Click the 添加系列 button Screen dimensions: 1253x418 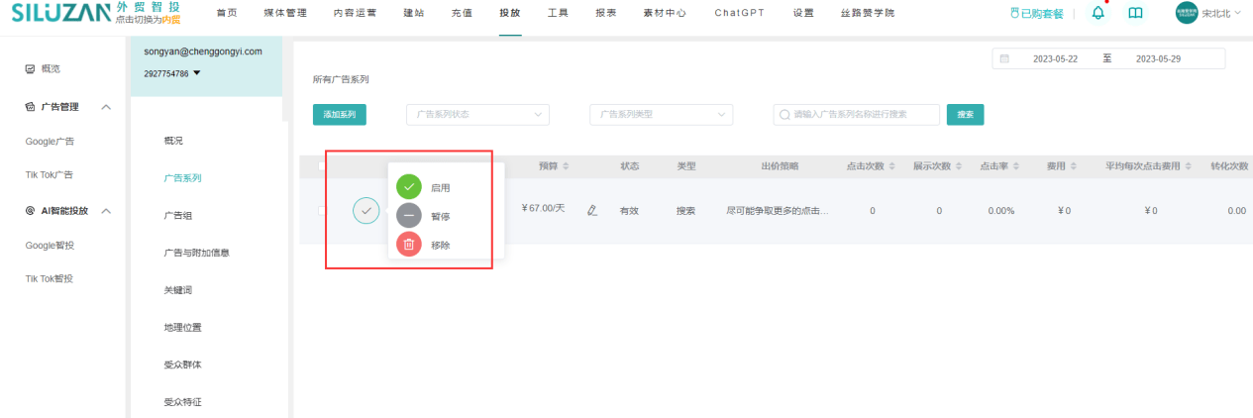340,115
